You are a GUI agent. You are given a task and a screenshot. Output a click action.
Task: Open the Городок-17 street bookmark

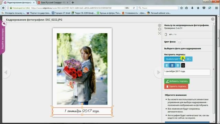click(61, 13)
